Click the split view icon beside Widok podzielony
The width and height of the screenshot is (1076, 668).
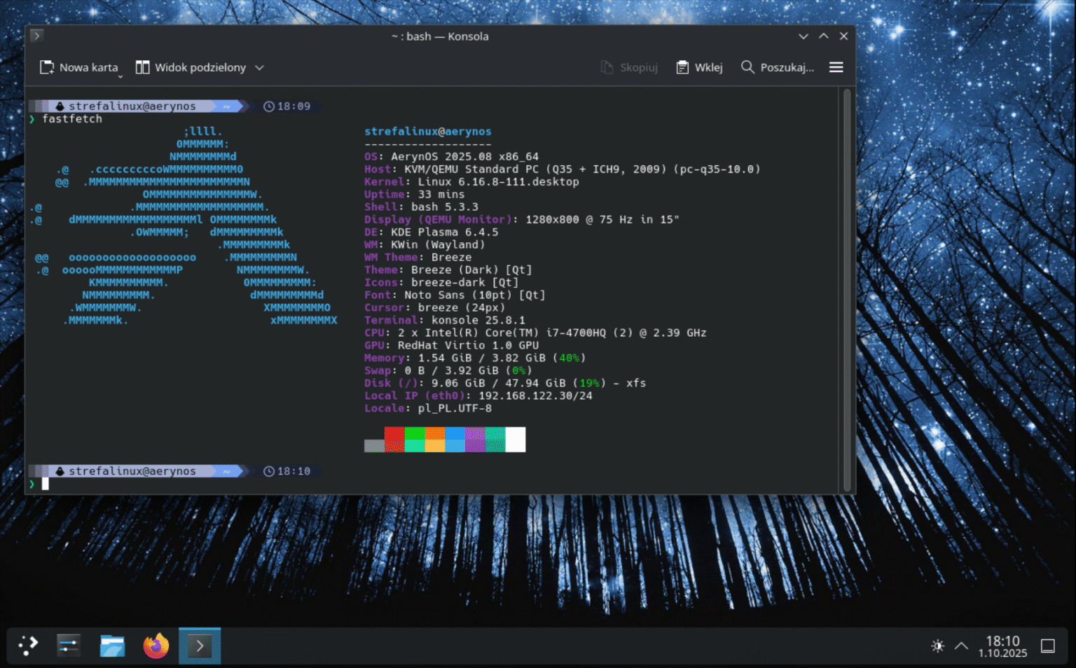tap(143, 67)
